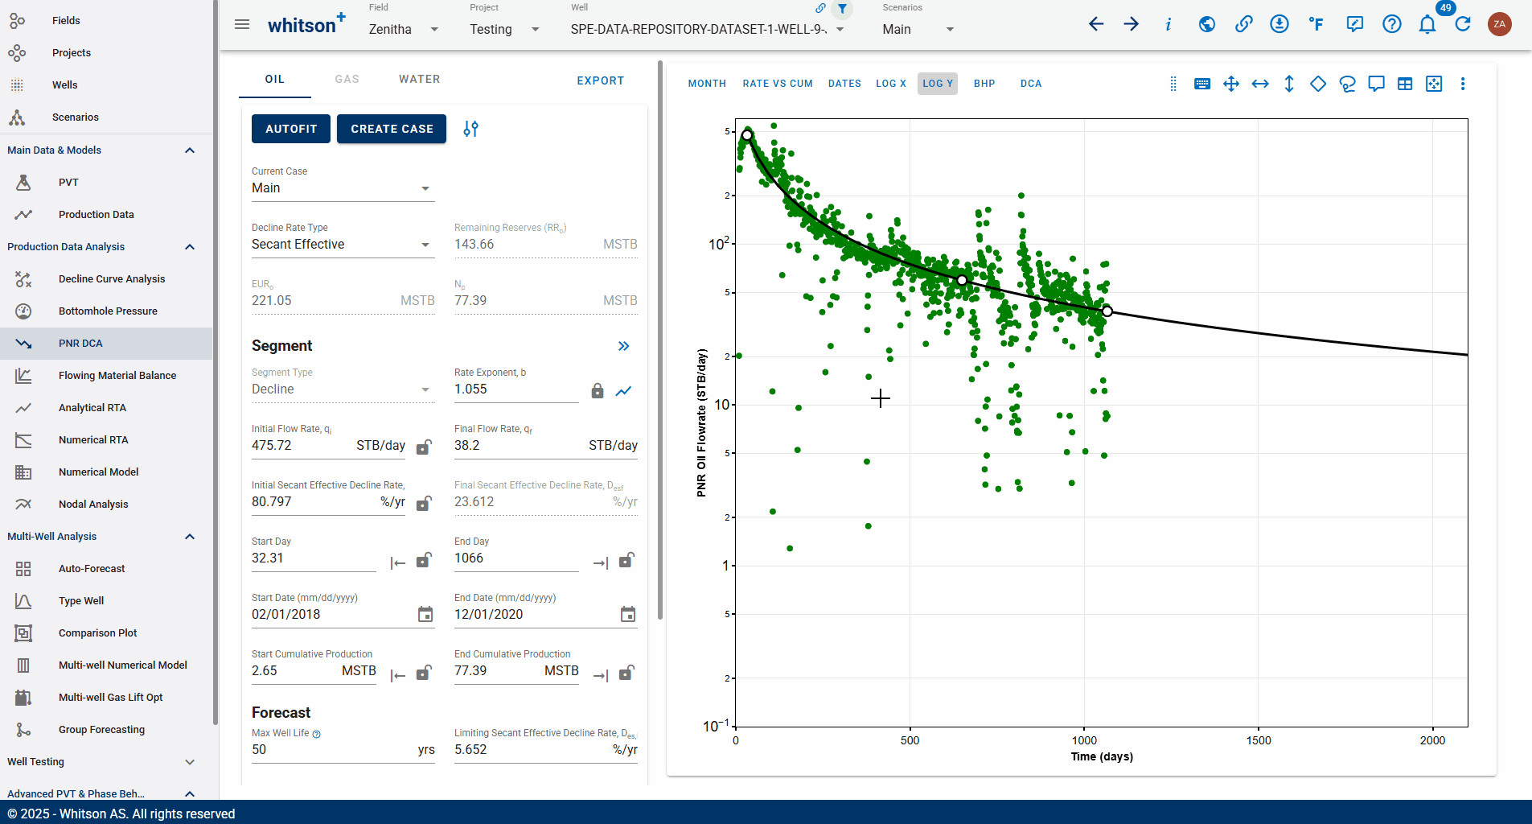Collapse the Production Data Analysis section

(x=190, y=247)
